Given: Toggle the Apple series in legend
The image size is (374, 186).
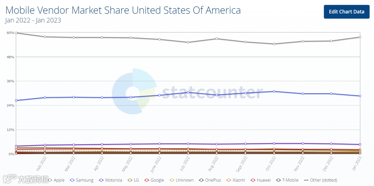Looking at the screenshot, I should pyautogui.click(x=56, y=180).
